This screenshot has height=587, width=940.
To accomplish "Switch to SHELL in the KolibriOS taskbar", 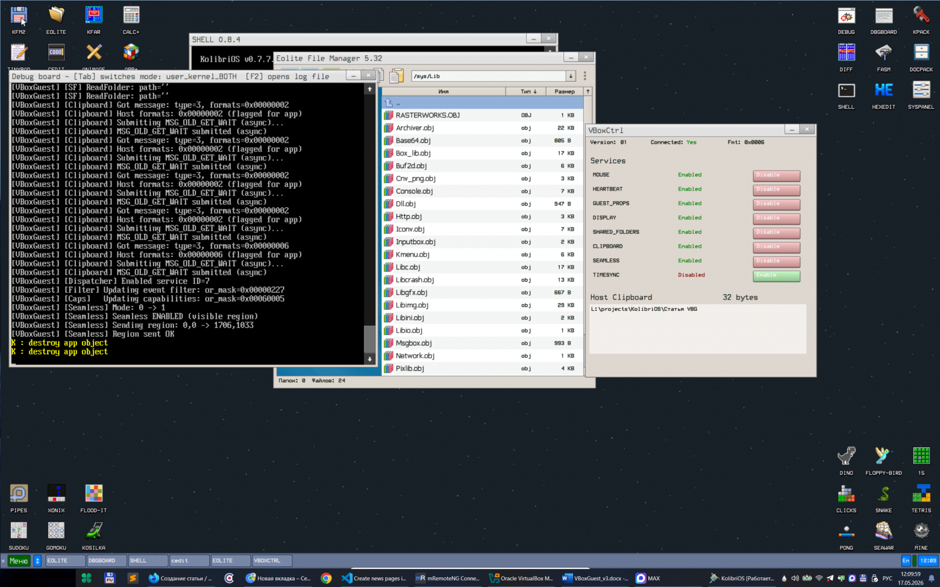I will coord(148,560).
